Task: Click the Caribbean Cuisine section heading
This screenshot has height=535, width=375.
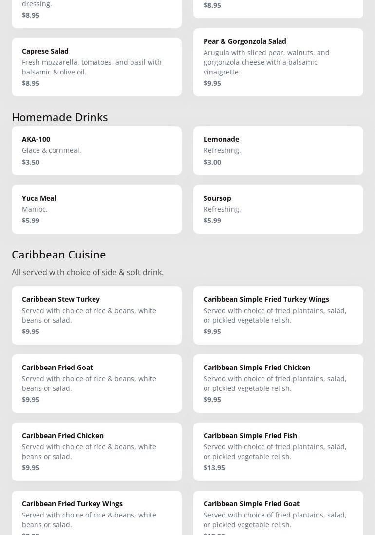Action: click(x=59, y=254)
